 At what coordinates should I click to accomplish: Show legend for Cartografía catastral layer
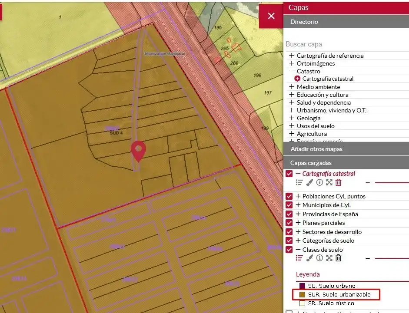click(x=299, y=182)
